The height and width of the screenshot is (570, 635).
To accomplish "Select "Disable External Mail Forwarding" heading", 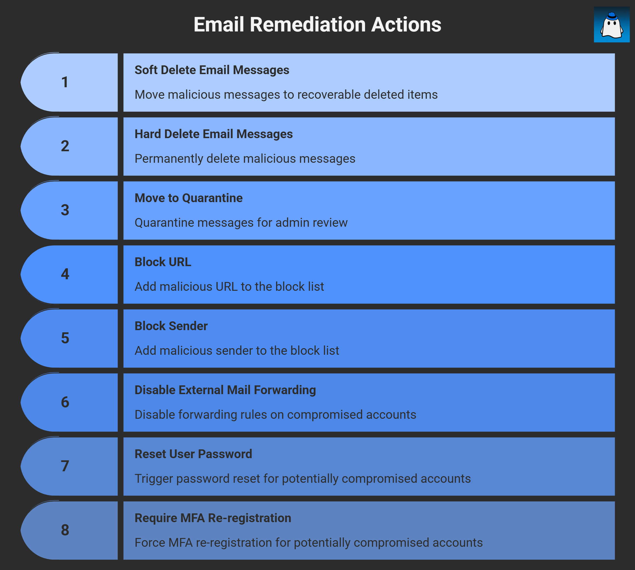I will tap(225, 390).
